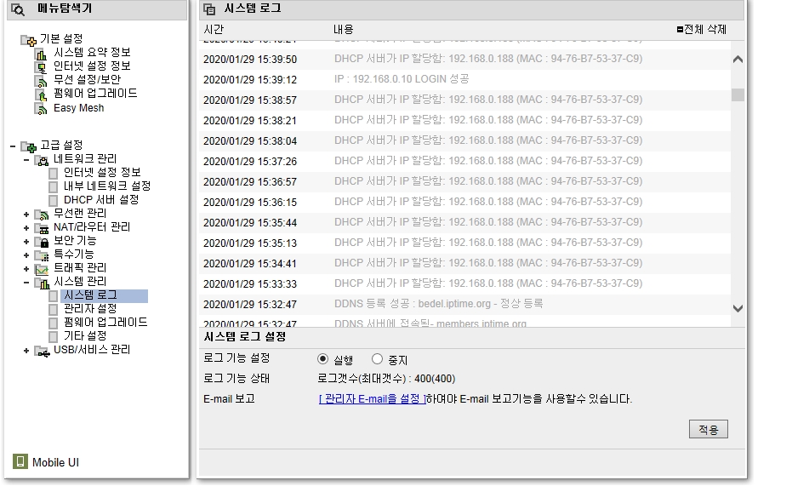The width and height of the screenshot is (792, 492).
Task: Open Easy Mesh menu item
Action: [x=79, y=108]
